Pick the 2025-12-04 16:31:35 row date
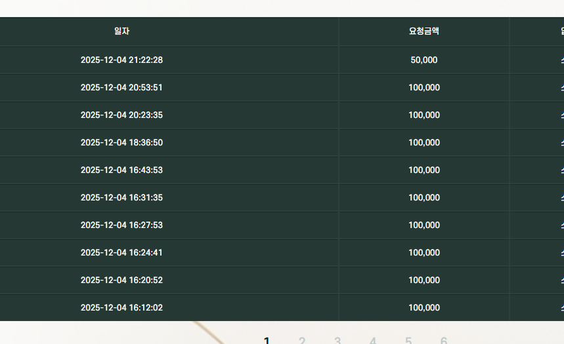The image size is (564, 344). point(121,198)
